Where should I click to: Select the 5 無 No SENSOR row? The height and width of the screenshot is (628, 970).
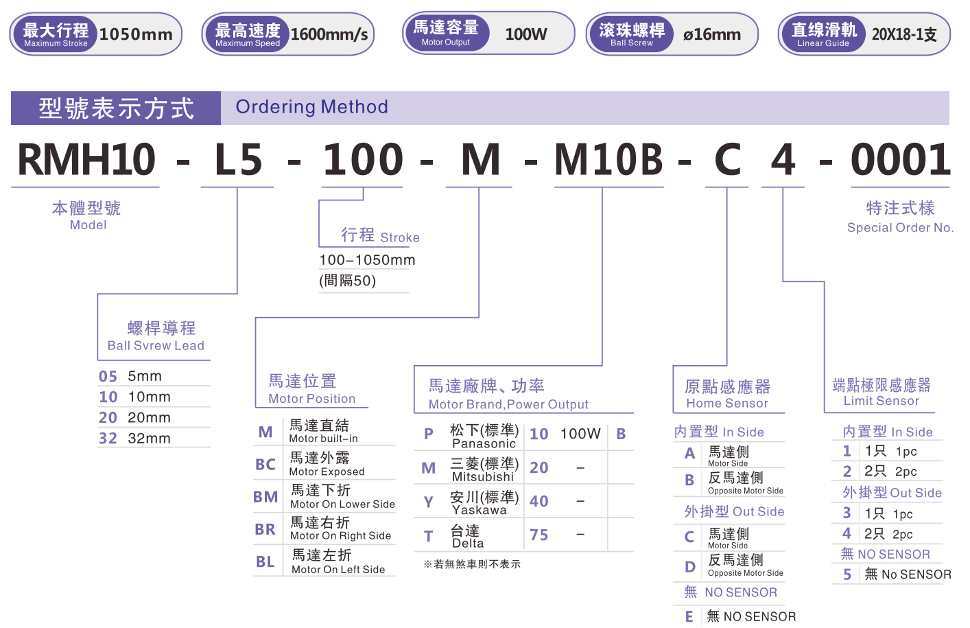point(892,574)
